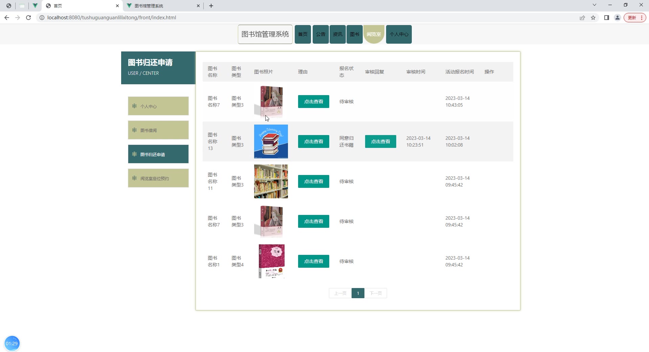Click 点击查看 reason for 图书名称13 row
Viewport: 649px width, 352px height.
pyautogui.click(x=314, y=141)
